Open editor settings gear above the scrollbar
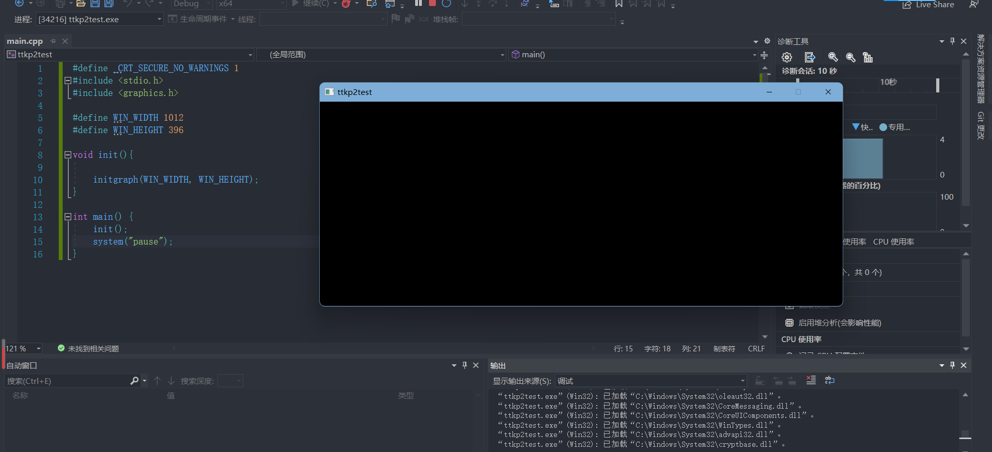 [767, 41]
